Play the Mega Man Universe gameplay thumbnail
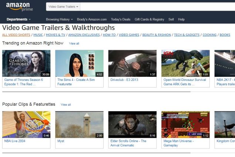Viewport: 235px width, 157px height. coord(185,124)
